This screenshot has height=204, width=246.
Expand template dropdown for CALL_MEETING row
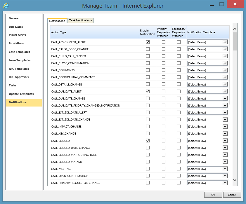pos(225,169)
